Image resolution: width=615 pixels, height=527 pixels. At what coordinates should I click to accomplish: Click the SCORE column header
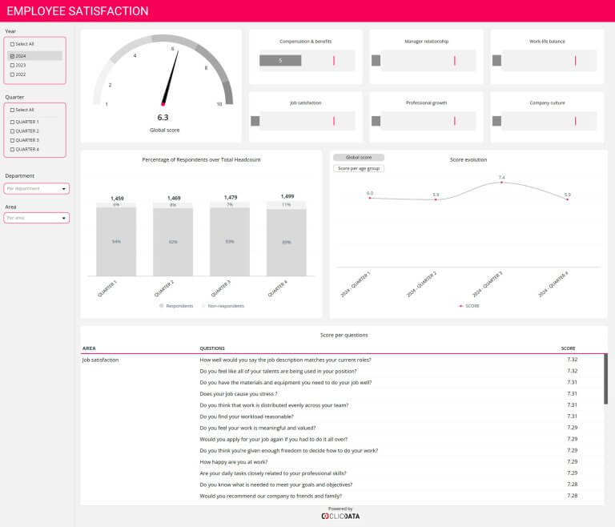point(568,348)
